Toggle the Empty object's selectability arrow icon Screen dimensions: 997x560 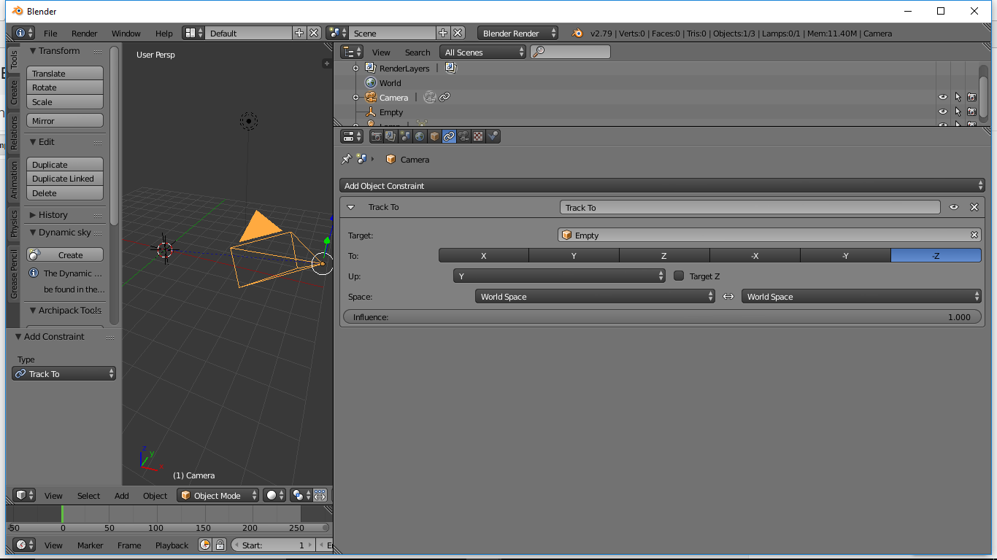(957, 112)
